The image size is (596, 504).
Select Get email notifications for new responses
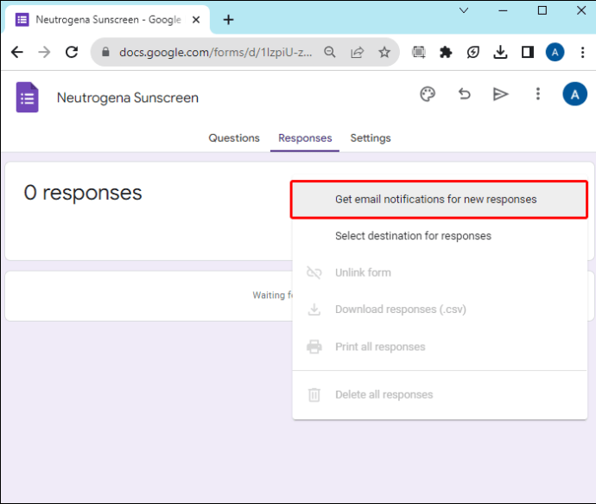[439, 200]
